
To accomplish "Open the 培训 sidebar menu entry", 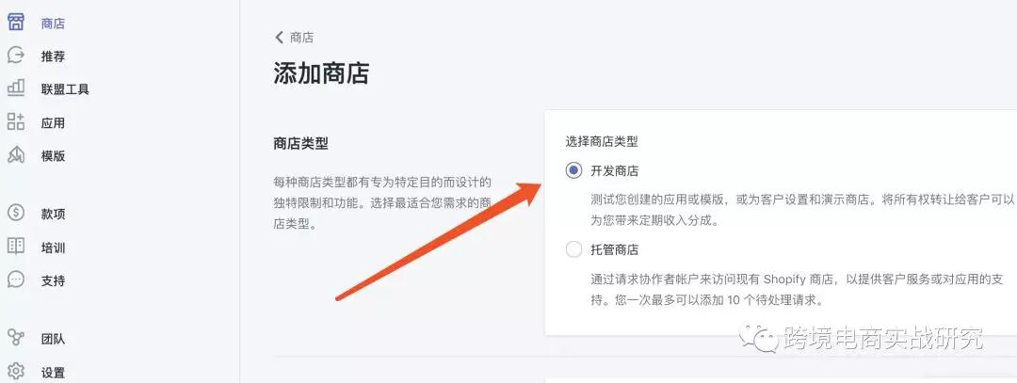I will pos(53,248).
